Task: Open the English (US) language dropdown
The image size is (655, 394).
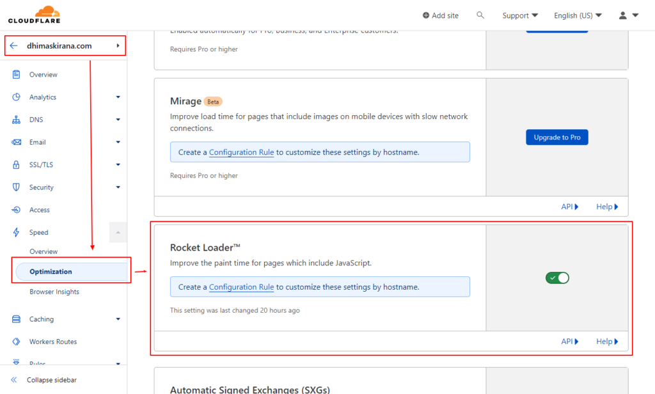Action: click(x=578, y=15)
